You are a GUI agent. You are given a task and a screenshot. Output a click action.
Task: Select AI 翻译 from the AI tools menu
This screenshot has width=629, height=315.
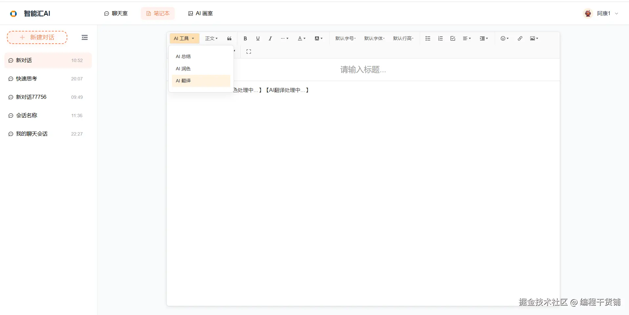183,81
